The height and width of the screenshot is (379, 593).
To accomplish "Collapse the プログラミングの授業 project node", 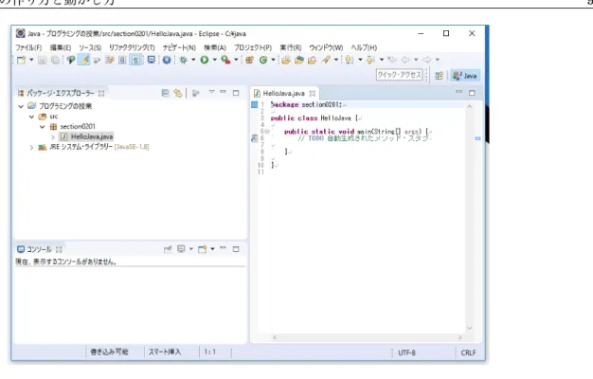I will tap(21, 106).
